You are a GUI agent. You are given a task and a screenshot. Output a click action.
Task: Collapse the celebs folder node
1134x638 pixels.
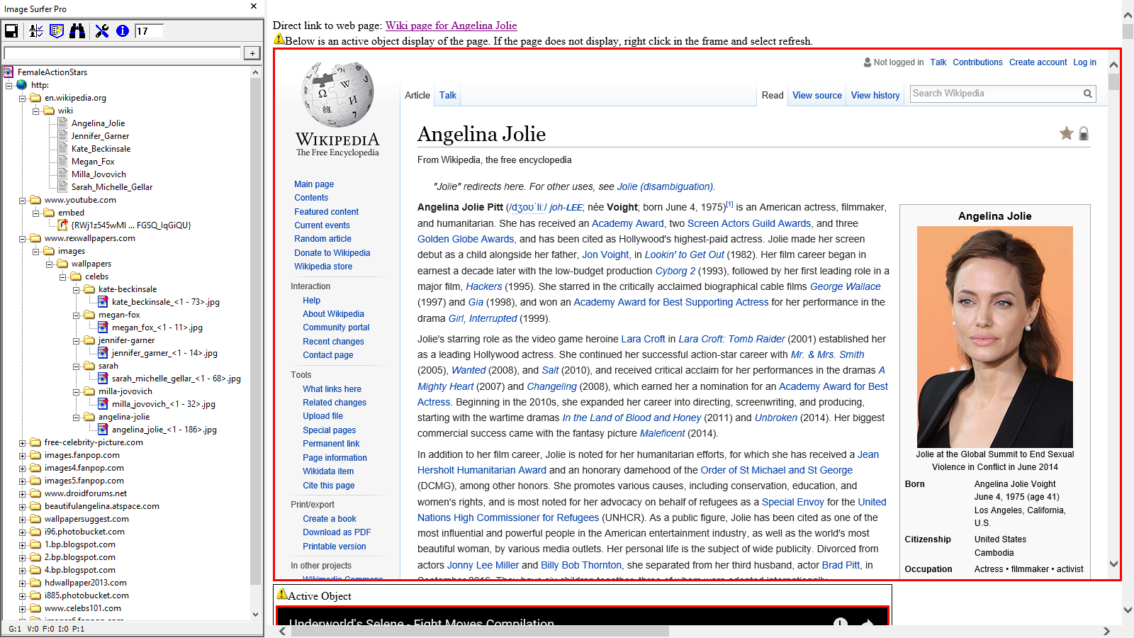pos(62,276)
